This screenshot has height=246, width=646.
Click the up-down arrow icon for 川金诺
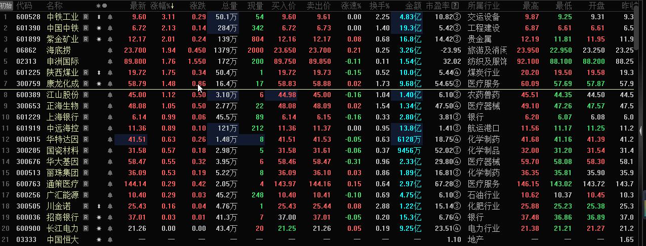click(x=99, y=207)
